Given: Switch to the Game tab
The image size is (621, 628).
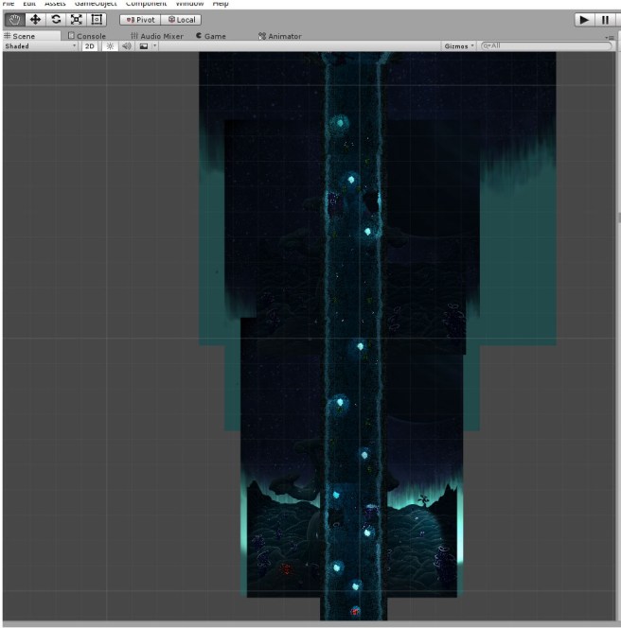Looking at the screenshot, I should click(x=211, y=36).
